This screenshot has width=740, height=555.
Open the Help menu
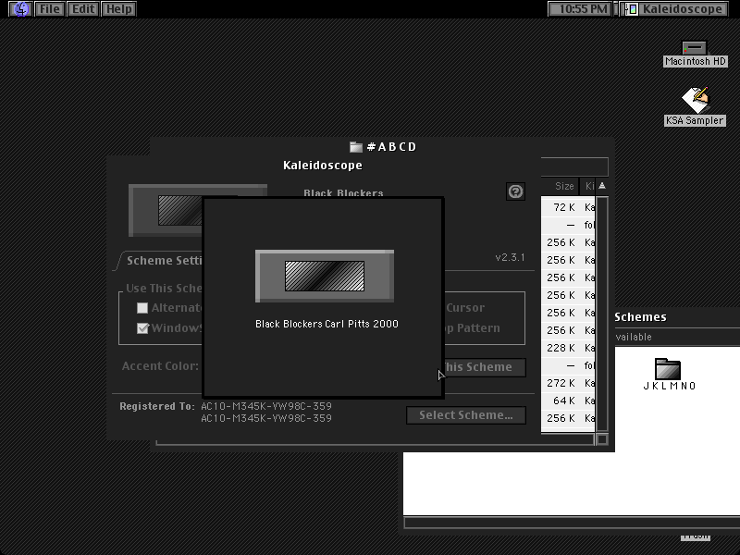click(119, 9)
